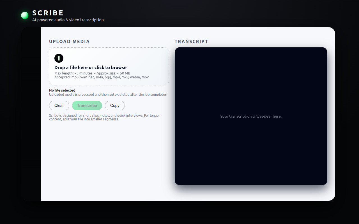Click the SCRIBE wordmark logo
359x224 pixels.
tap(48, 13)
